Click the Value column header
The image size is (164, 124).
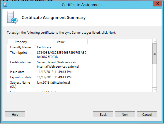[x=61, y=42]
